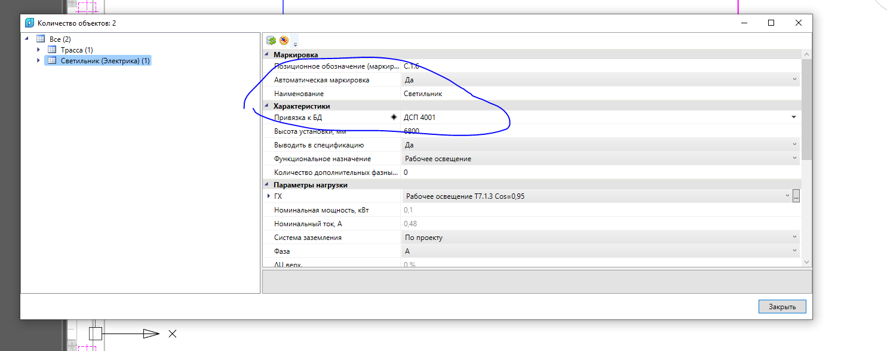Click the Номинальный ток, А label

308,223
